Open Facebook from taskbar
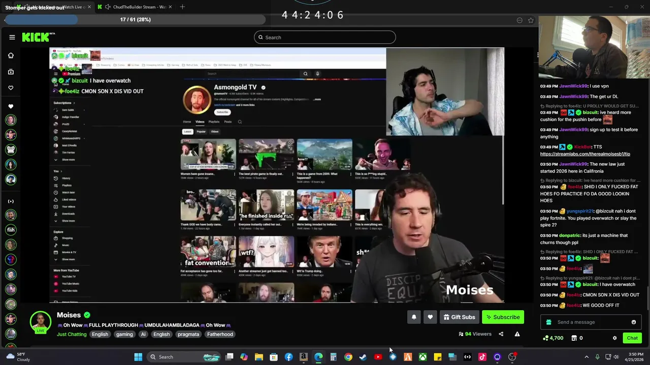The image size is (650, 365). click(288, 357)
